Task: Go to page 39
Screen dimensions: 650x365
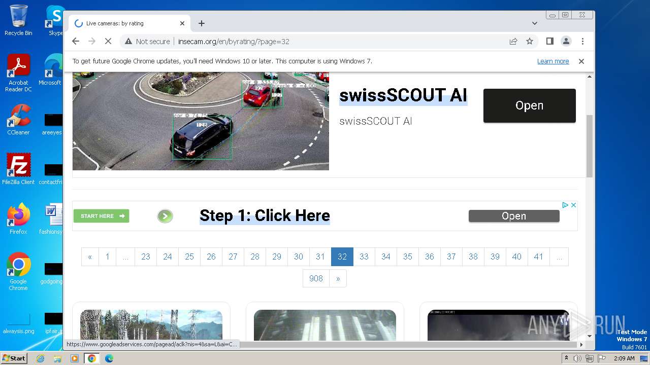Action: pyautogui.click(x=495, y=257)
